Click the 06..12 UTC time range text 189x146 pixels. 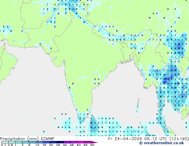(x=155, y=139)
